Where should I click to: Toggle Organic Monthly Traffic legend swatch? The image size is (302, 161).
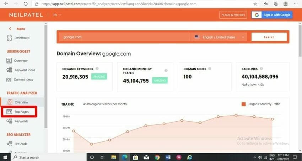244,104
